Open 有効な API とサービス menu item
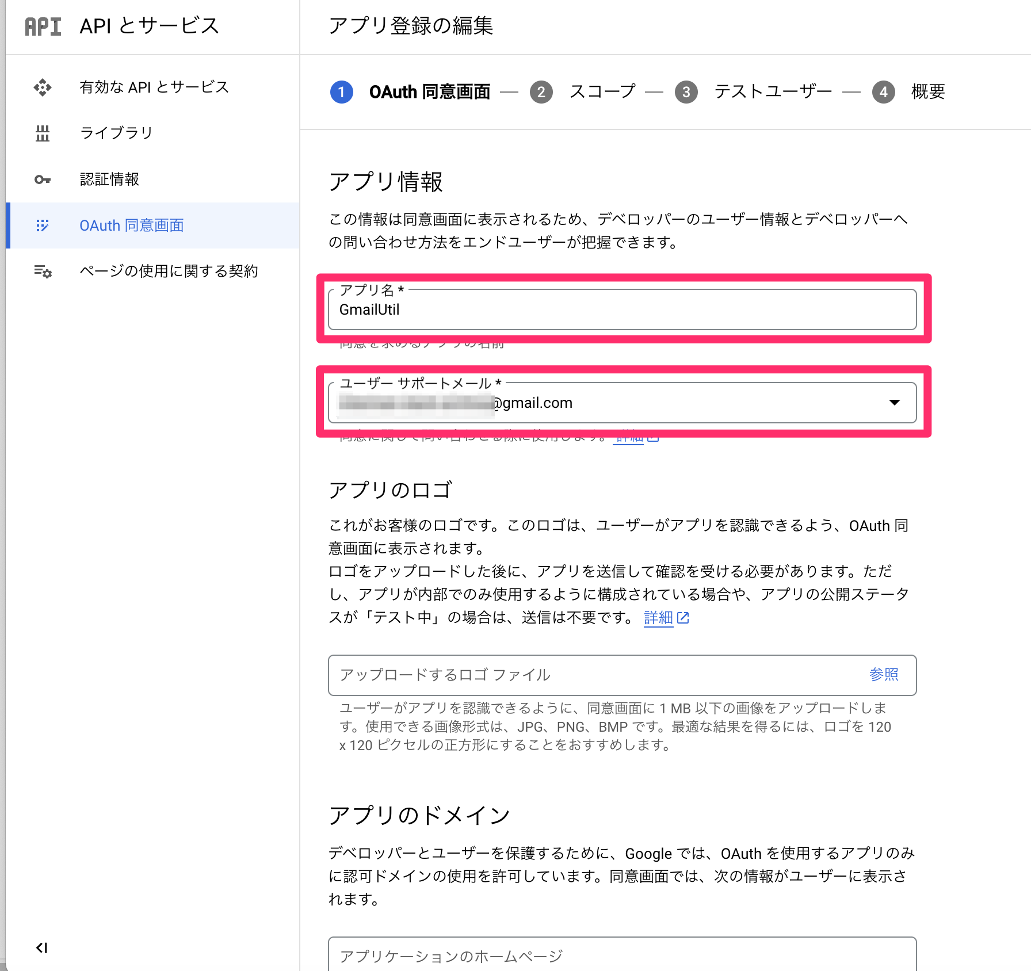1031x971 pixels. (x=152, y=87)
